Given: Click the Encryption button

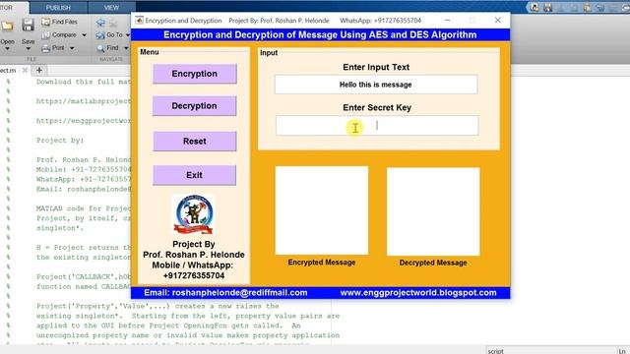Looking at the screenshot, I should 195,74.
